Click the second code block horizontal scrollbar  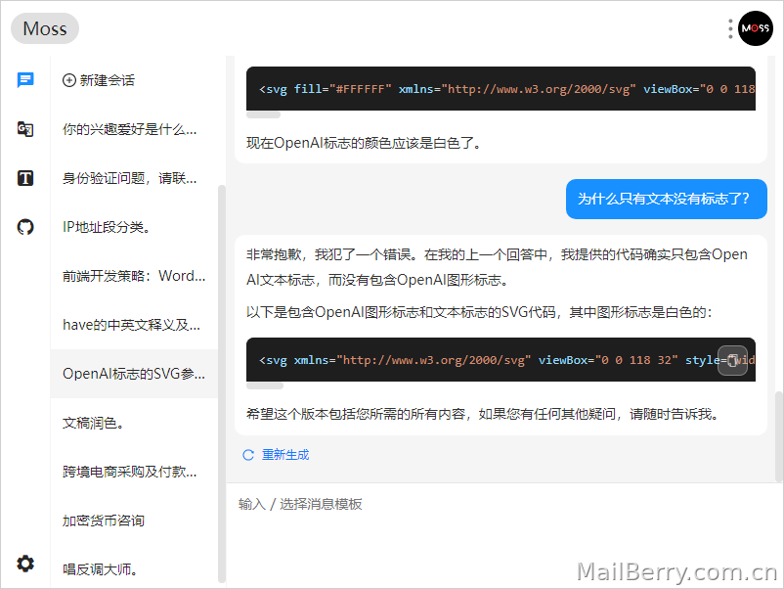tap(265, 385)
